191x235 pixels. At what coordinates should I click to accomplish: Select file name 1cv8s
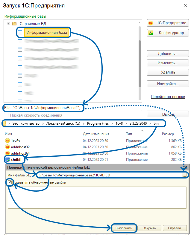pos(16,141)
